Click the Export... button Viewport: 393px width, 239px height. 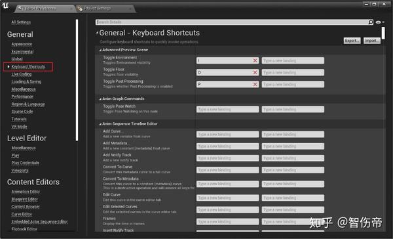click(352, 41)
